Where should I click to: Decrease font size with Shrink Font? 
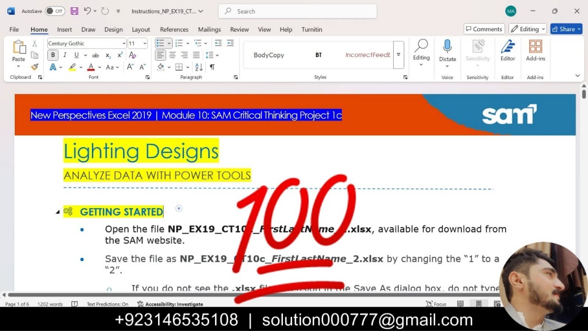[142, 67]
